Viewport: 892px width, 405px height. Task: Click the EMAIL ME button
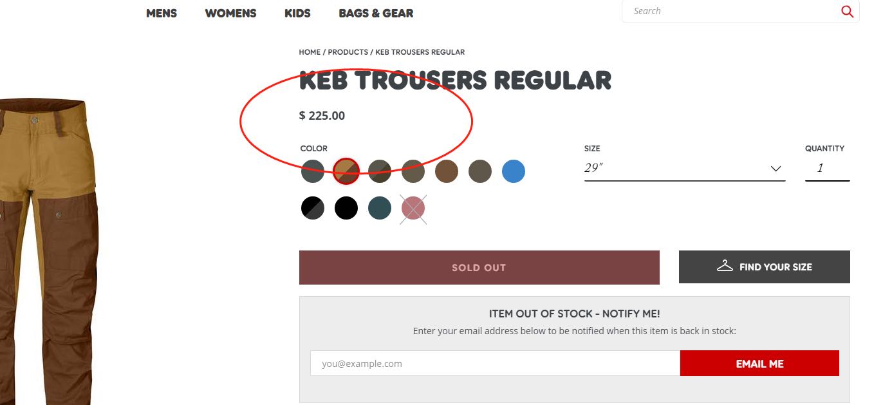[759, 364]
